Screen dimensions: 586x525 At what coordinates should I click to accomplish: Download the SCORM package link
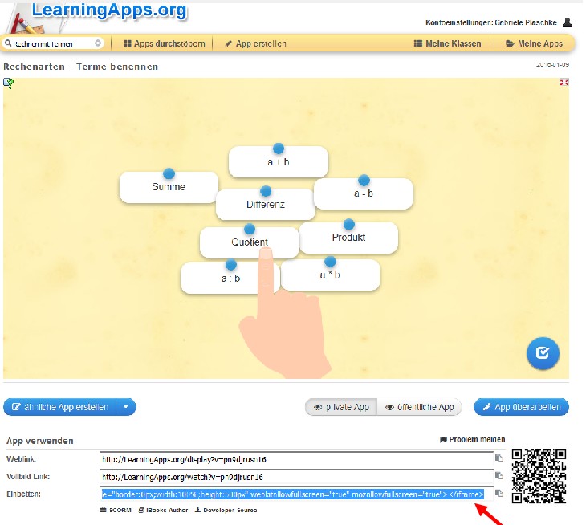(x=115, y=510)
